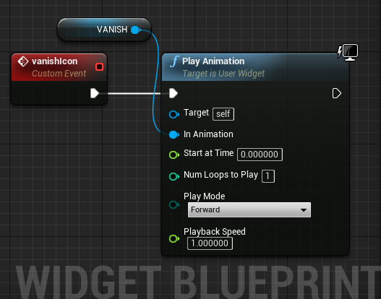Select the Play Animation node title
Image resolution: width=381 pixels, height=299 pixels.
click(x=213, y=61)
